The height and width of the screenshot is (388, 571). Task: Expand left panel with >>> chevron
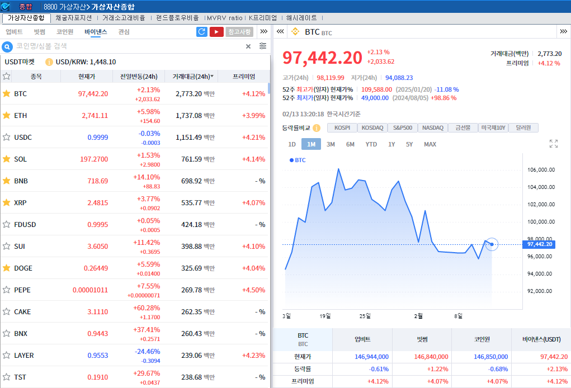[x=264, y=32]
